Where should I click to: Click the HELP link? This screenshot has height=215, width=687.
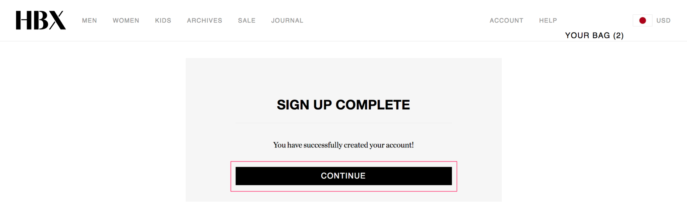548,20
